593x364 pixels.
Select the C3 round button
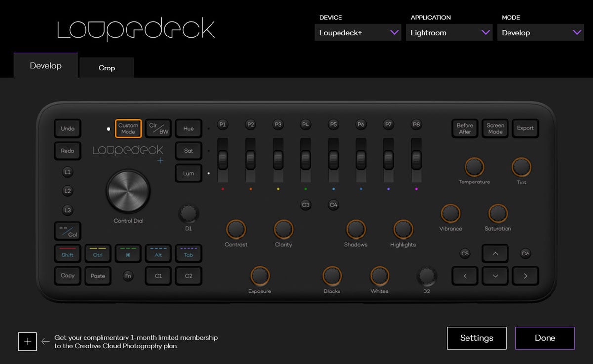[x=306, y=205]
